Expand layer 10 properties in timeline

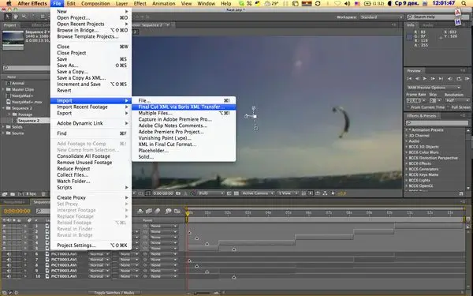(x=25, y=276)
